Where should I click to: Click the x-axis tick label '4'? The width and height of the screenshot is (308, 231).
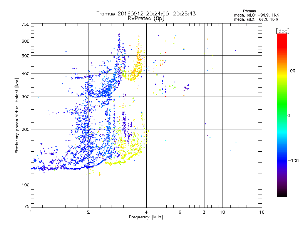pyautogui.click(x=146, y=212)
